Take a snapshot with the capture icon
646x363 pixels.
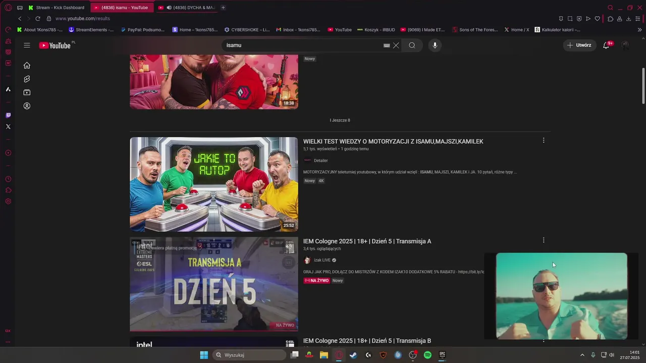(x=570, y=19)
